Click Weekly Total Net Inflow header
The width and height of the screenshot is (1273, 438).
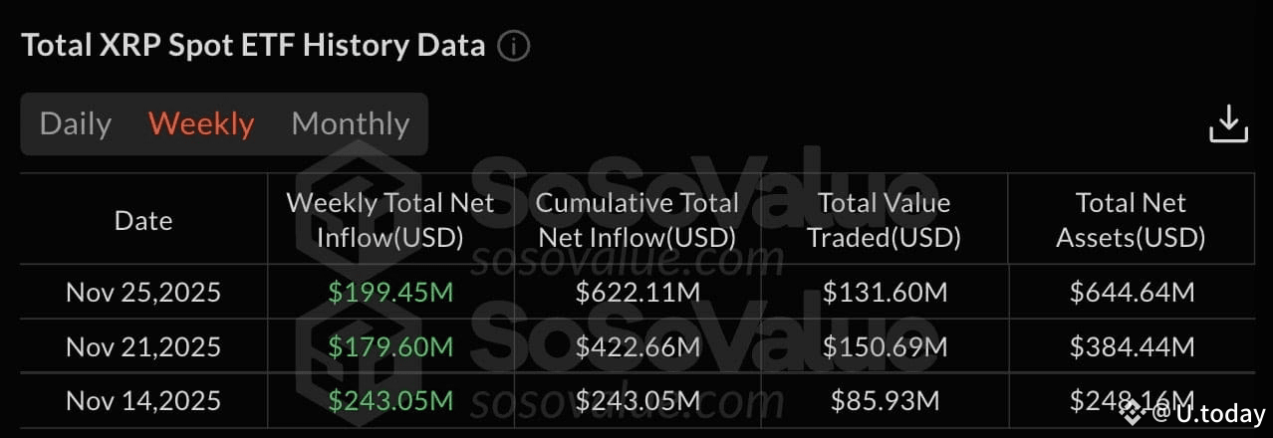pos(390,220)
